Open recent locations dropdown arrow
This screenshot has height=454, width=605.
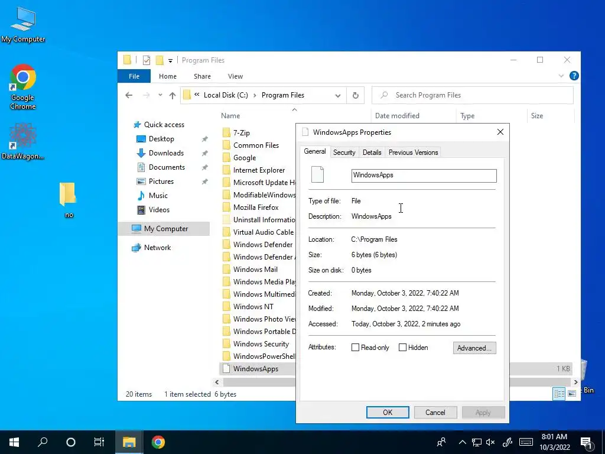tap(160, 95)
